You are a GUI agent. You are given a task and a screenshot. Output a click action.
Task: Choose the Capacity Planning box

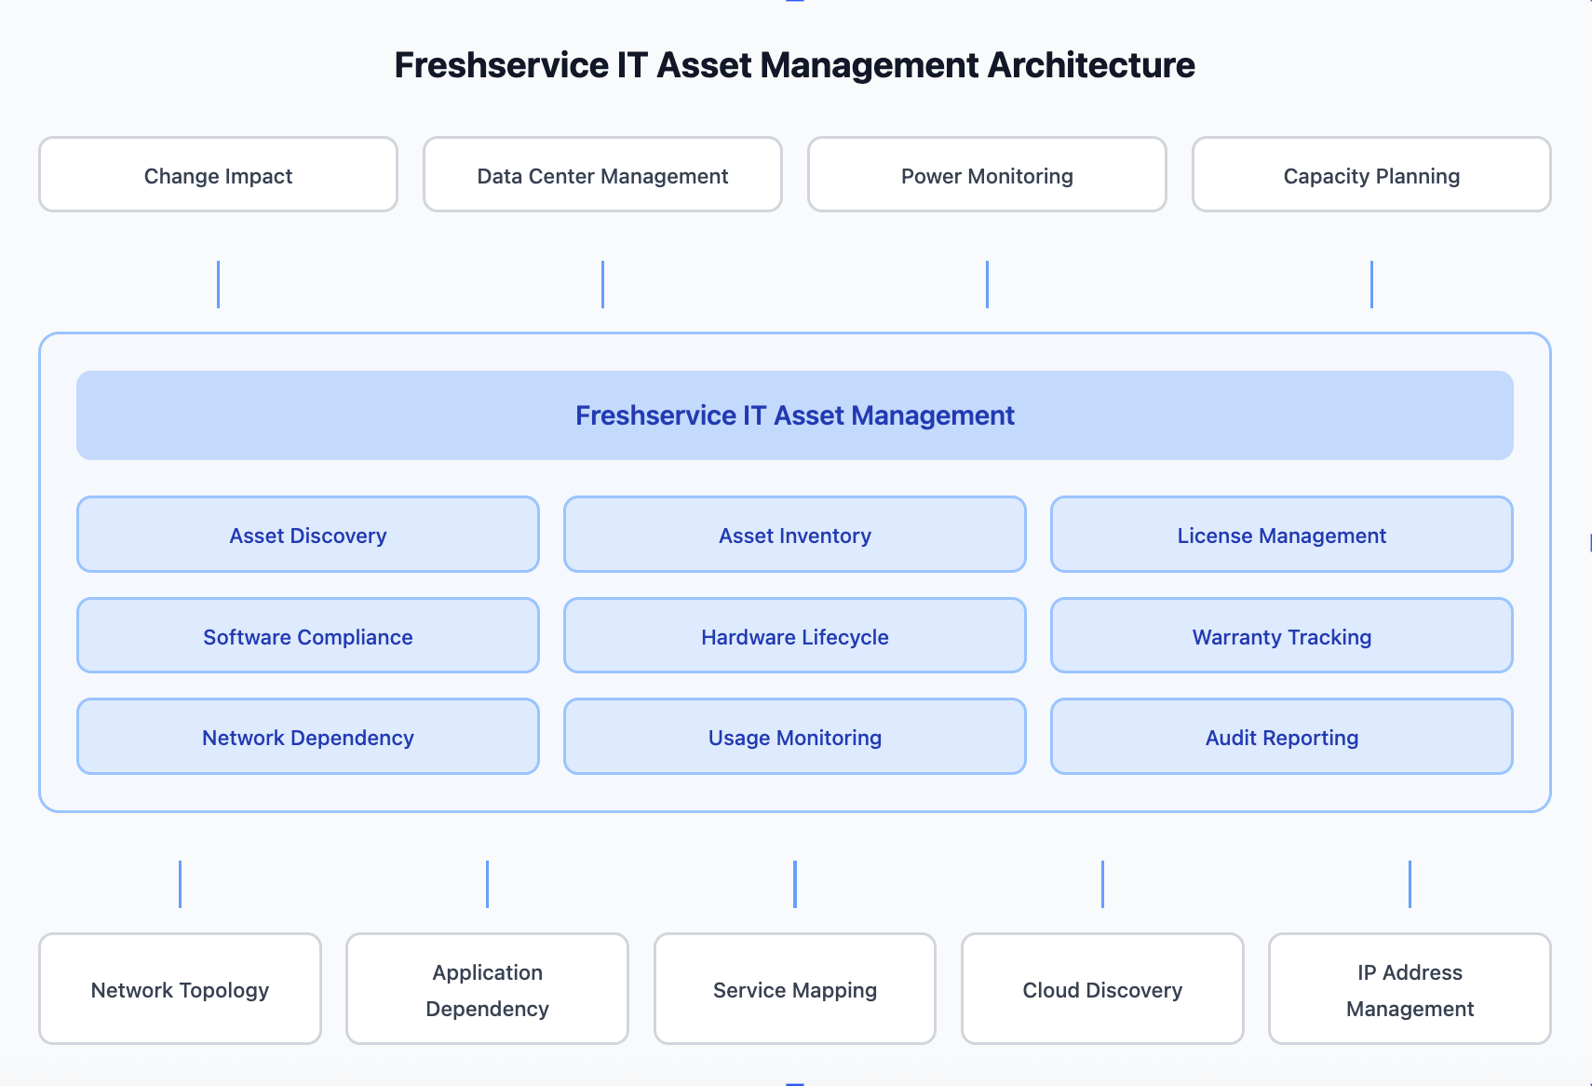[1371, 175]
